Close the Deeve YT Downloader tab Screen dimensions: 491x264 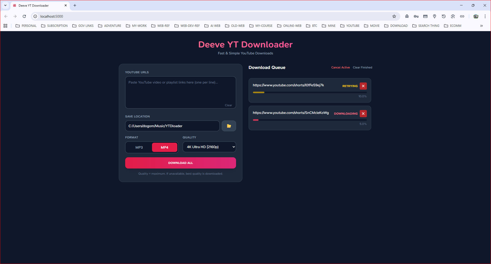click(x=66, y=5)
